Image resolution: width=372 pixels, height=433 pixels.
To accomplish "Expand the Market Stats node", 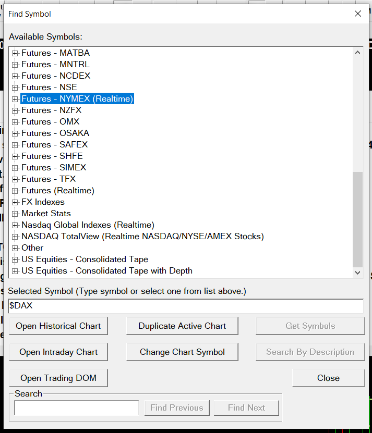I will point(15,214).
